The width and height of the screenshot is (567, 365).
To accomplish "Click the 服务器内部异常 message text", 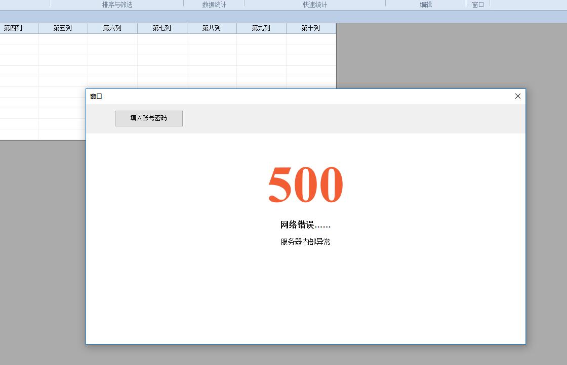I will (x=306, y=242).
